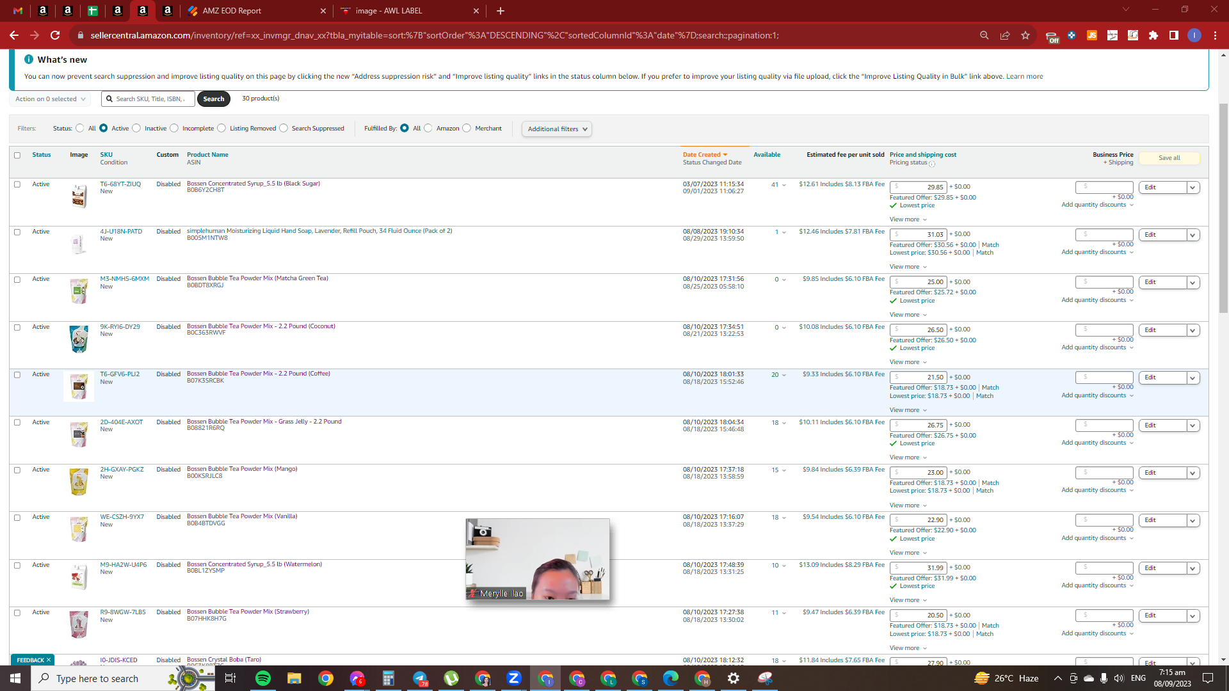The image size is (1229, 691).
Task: Open Microsoft Edge from taskbar
Action: [671, 678]
